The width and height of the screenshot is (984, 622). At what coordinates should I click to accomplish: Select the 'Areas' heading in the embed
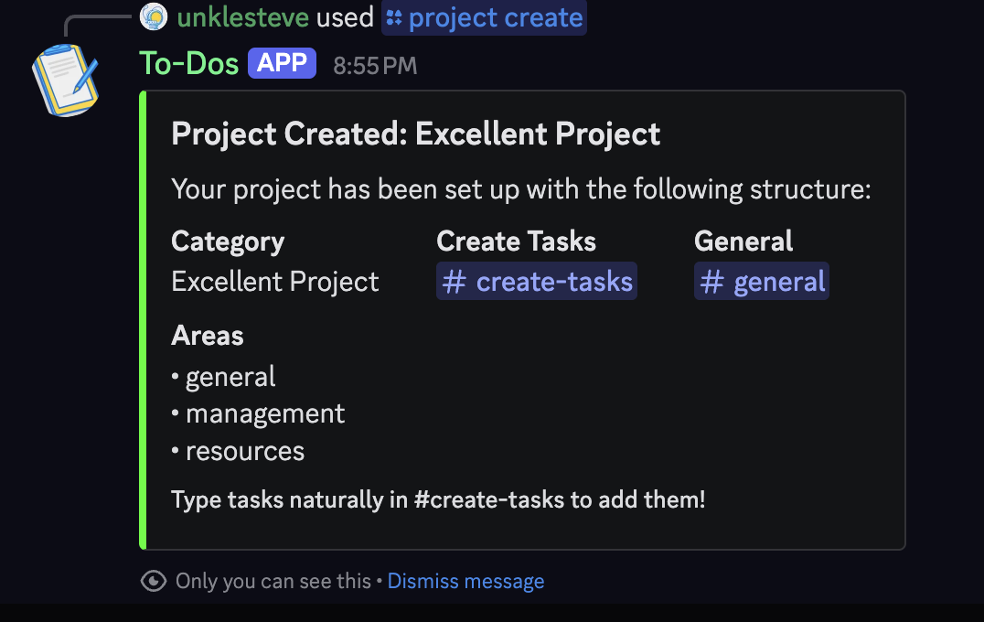[x=207, y=336]
